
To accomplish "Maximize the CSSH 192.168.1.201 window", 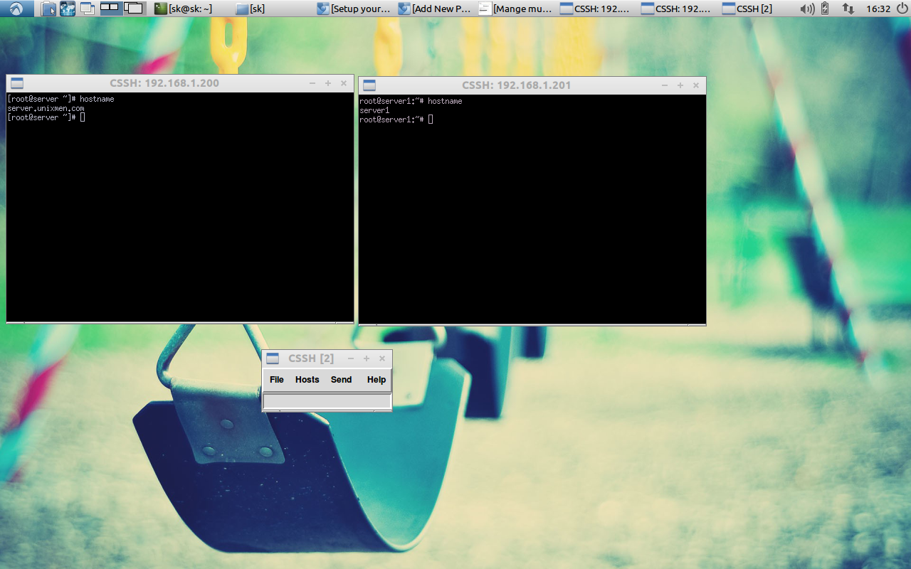I will coord(680,85).
